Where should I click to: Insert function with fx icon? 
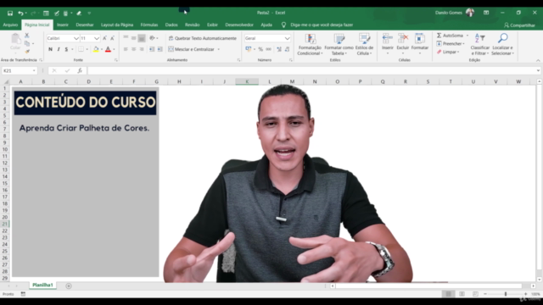(x=80, y=70)
